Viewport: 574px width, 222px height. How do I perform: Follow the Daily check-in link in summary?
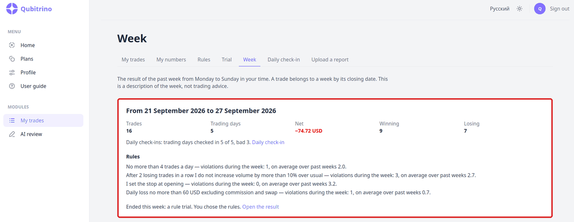click(268, 143)
